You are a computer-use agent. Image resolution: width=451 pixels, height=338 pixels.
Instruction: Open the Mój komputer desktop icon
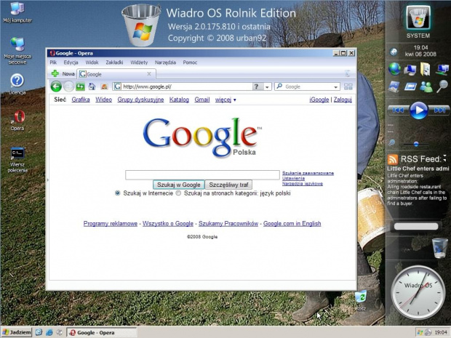pos(17,12)
